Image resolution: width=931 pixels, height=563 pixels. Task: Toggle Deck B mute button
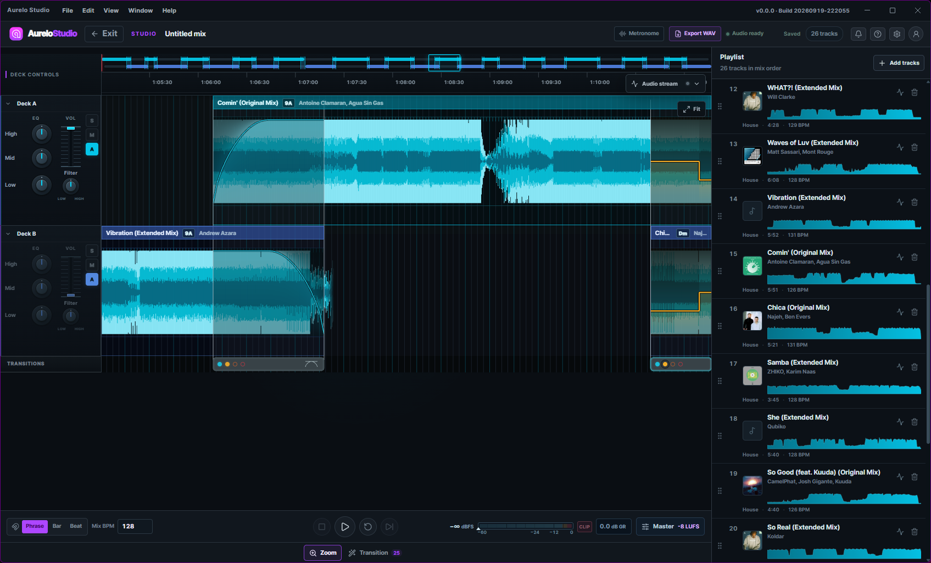point(92,265)
